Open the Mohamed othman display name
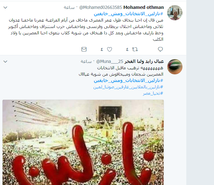The height and width of the screenshot is (185, 214). tap(144, 7)
